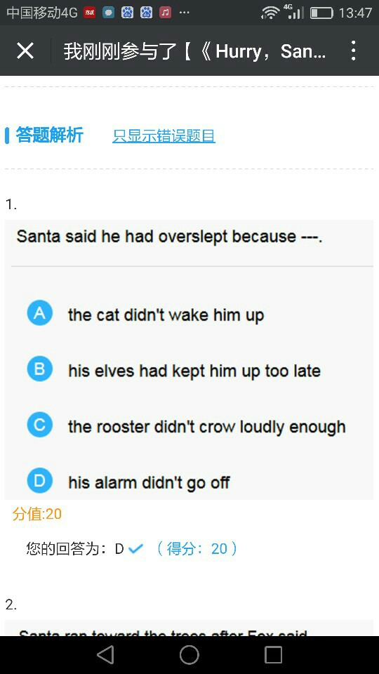379x674 pixels.
Task: Close the webpage with the X icon
Action: [x=25, y=51]
